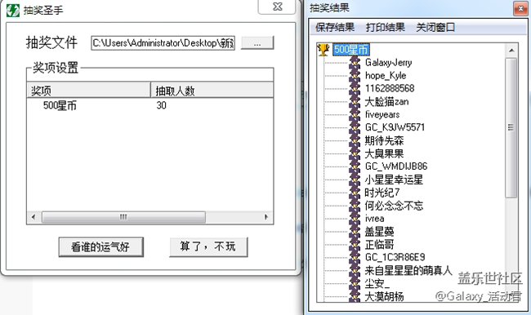The width and height of the screenshot is (531, 315).
Task: Select the 500星币 row in prize list
Action: 150,105
